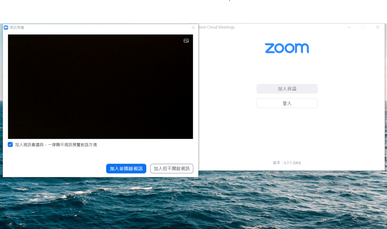387x229 pixels.
Task: Click 登入 in the Zoom Cloud Meetings window
Action: click(x=287, y=103)
